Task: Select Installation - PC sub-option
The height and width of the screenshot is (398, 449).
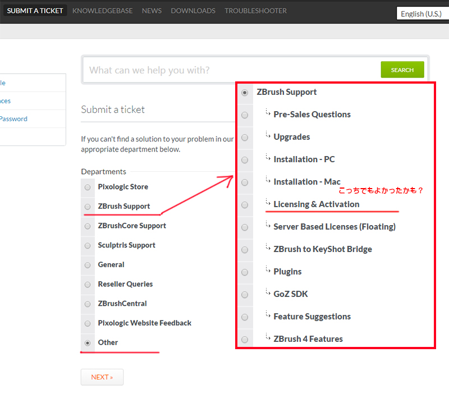Action: (x=245, y=160)
